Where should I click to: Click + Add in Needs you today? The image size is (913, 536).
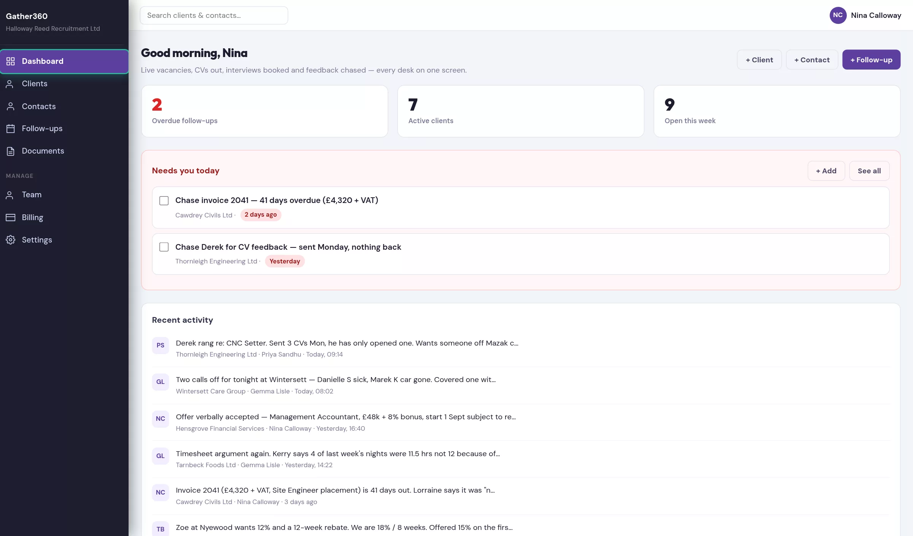coord(826,171)
